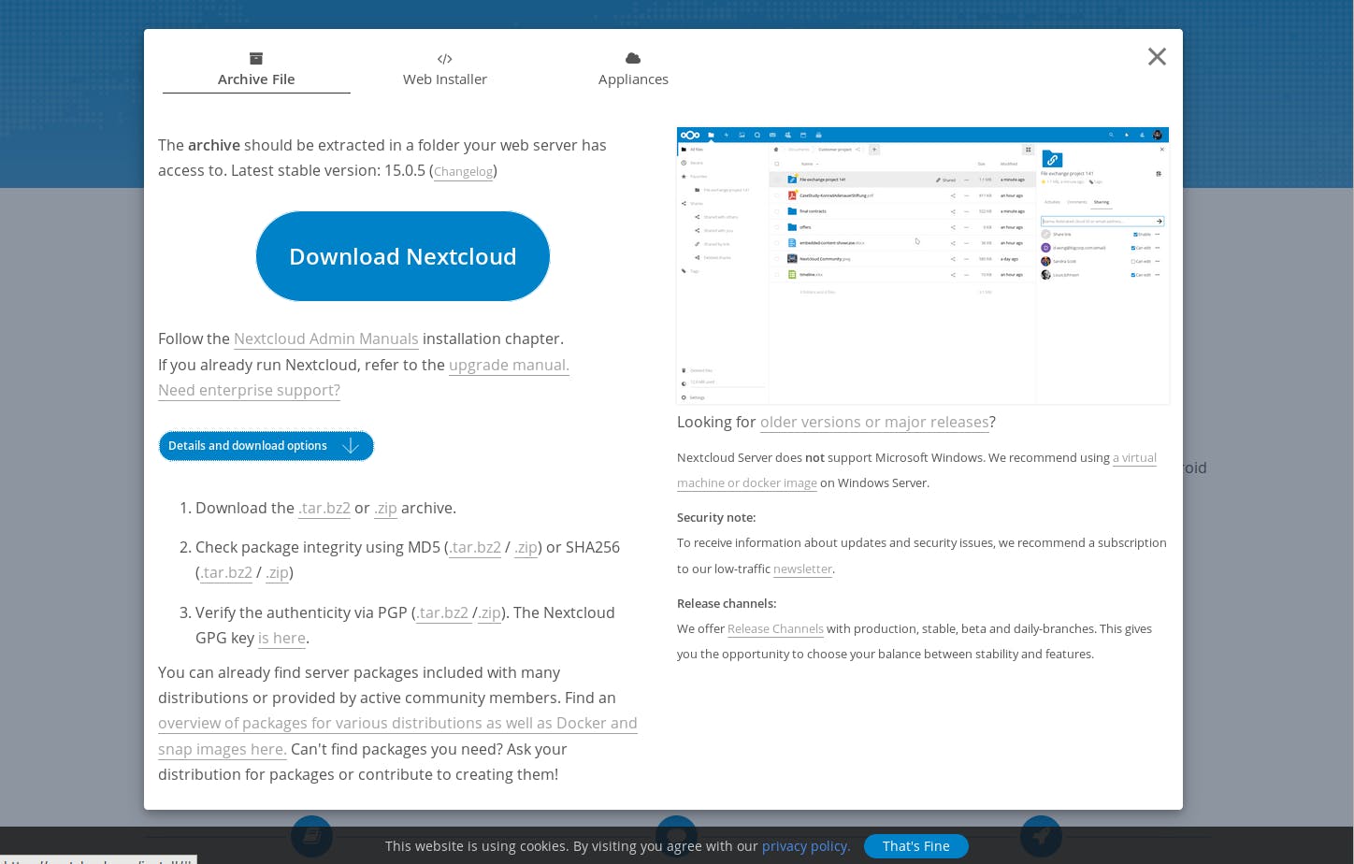Open the MD5 checksum for .tar.bz2

pos(475,547)
